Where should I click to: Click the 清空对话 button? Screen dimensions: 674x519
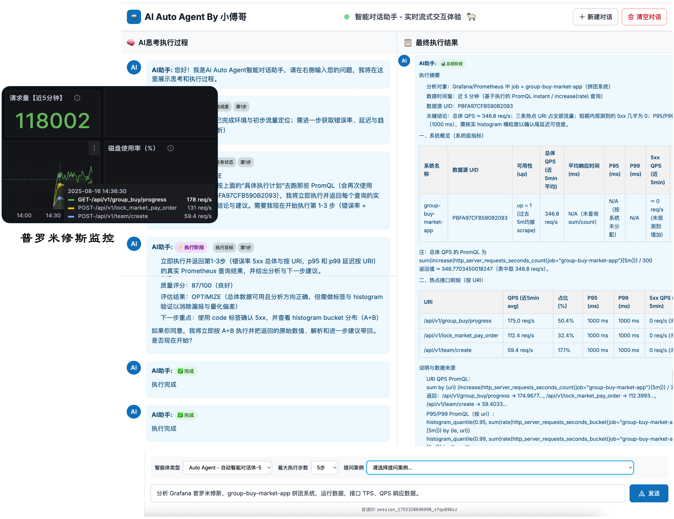[644, 17]
